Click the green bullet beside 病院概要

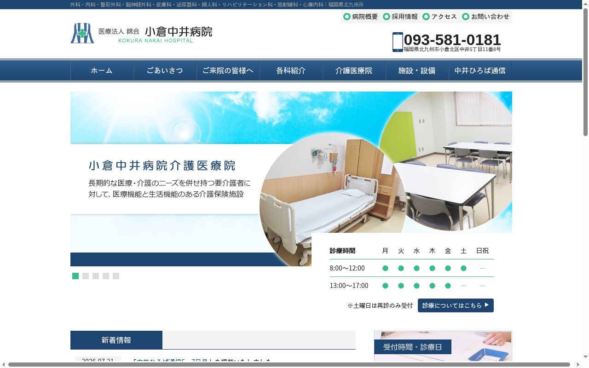pyautogui.click(x=347, y=17)
